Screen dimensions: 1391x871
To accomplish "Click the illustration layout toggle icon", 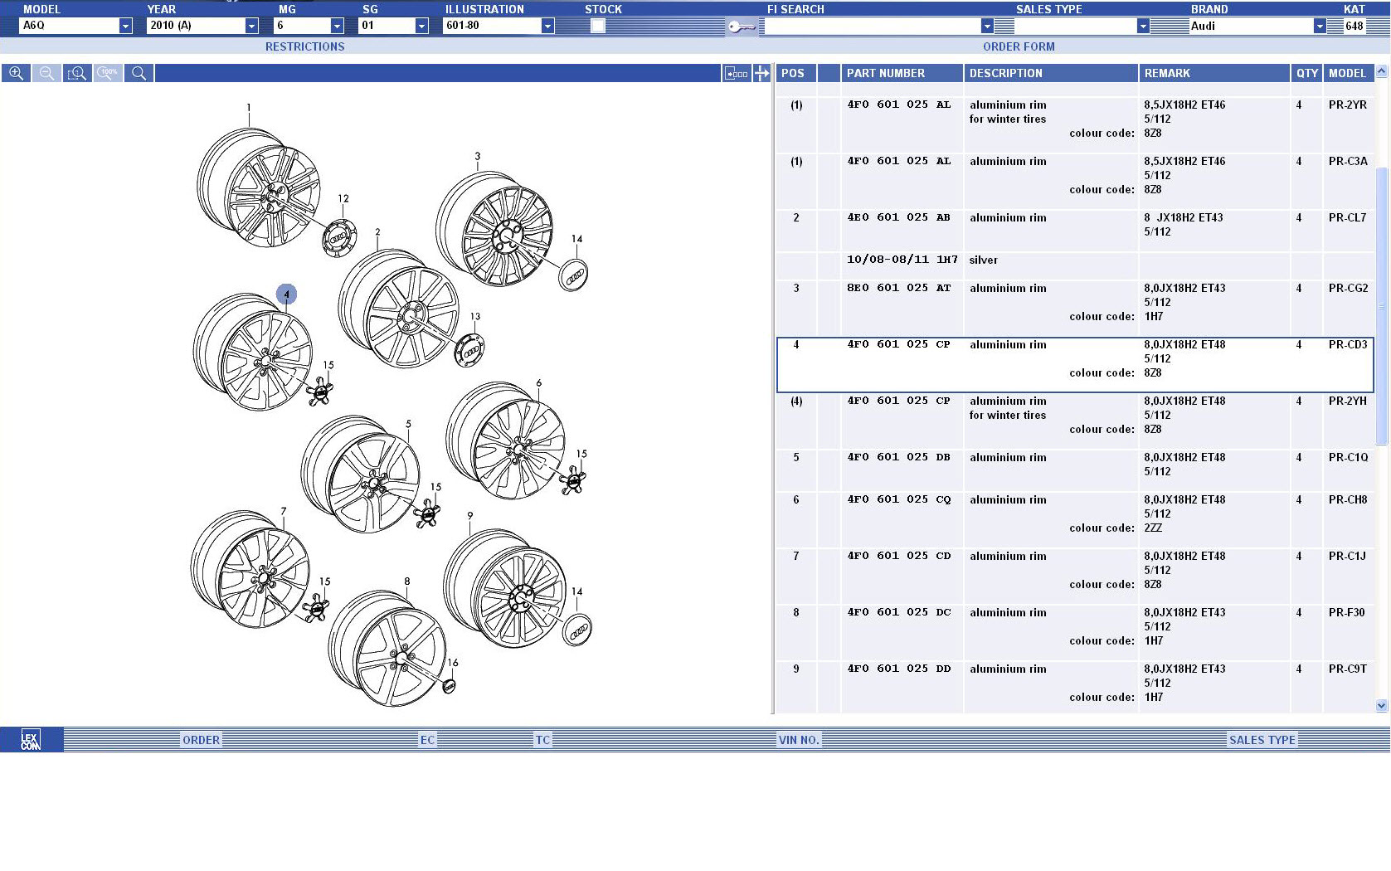I will click(x=736, y=74).
